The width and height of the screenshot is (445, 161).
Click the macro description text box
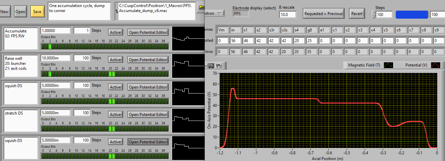coord(79,11)
